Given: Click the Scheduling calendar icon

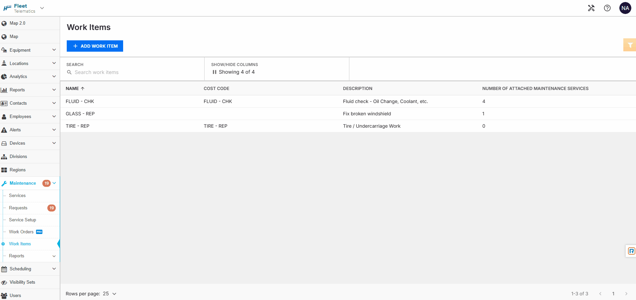Looking at the screenshot, I should click(x=4, y=269).
